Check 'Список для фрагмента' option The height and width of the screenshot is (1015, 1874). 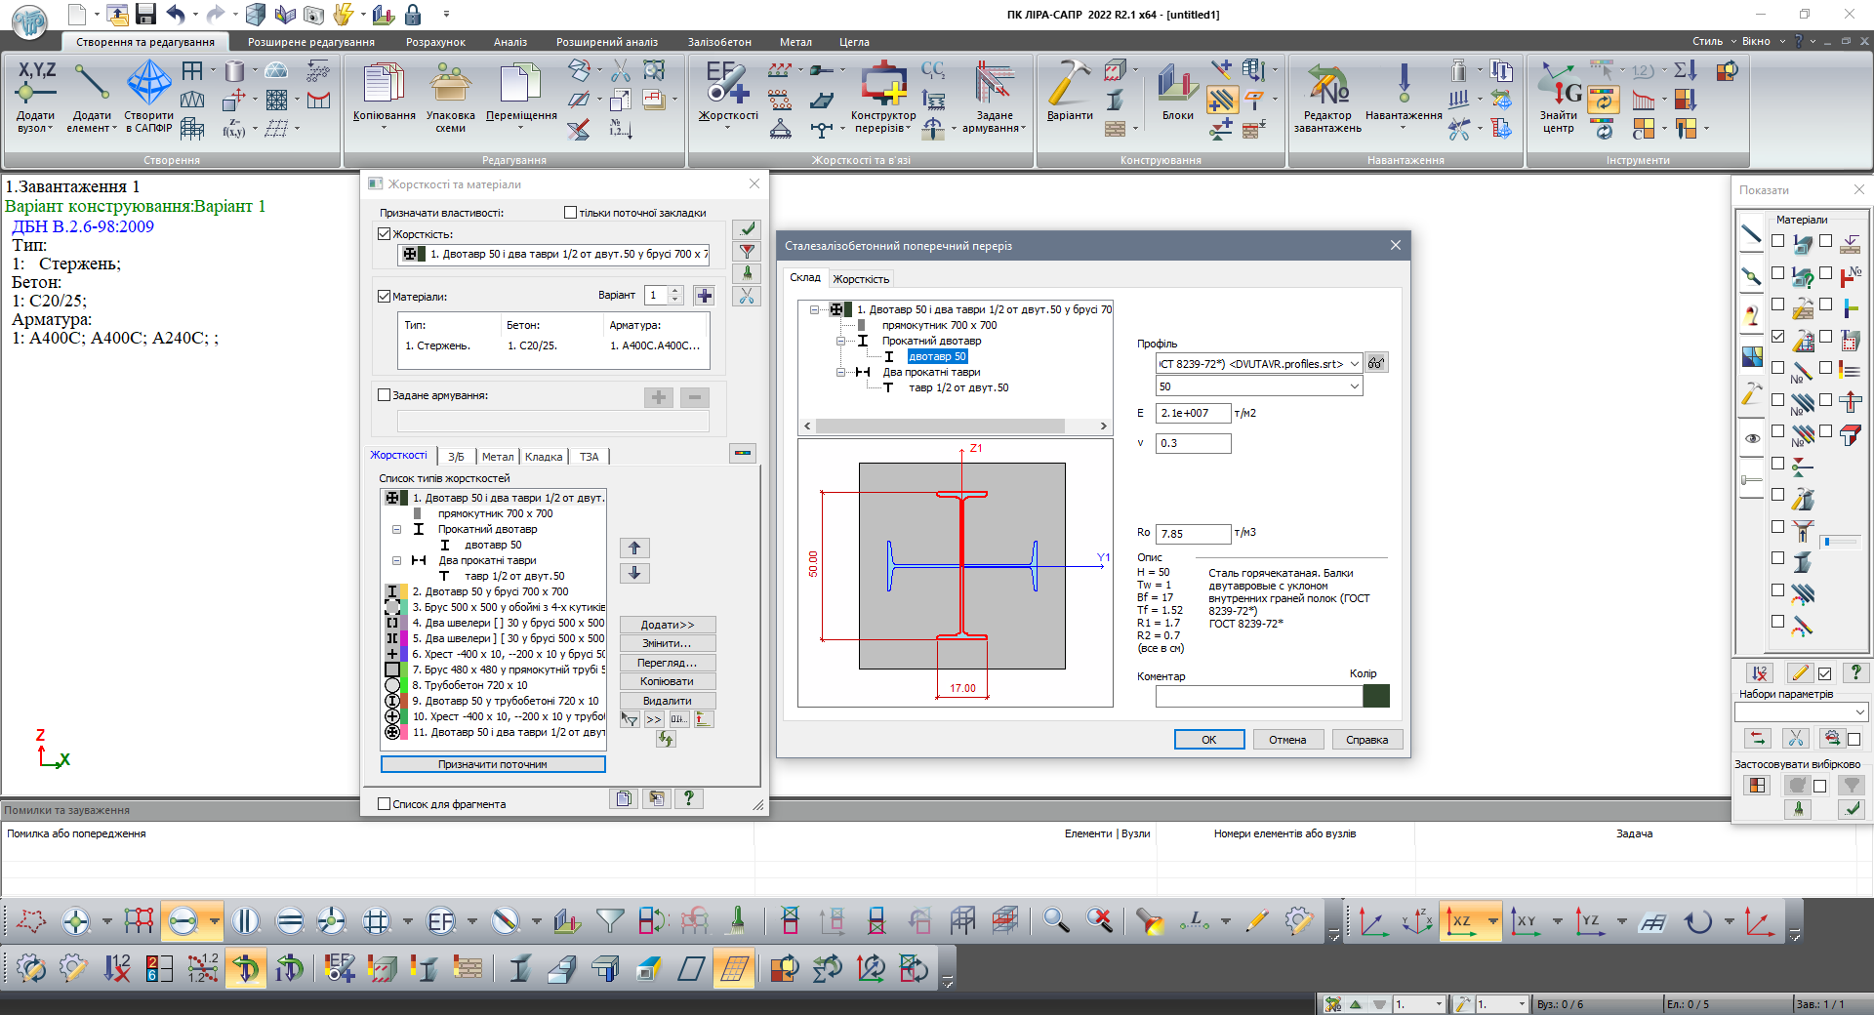point(385,804)
